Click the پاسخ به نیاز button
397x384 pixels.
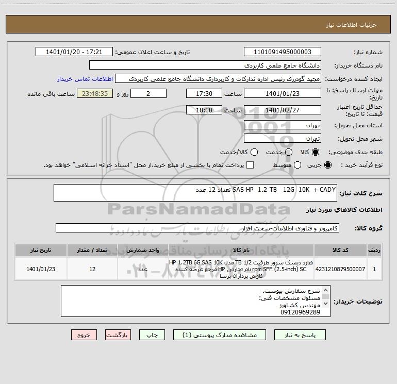click(300, 335)
